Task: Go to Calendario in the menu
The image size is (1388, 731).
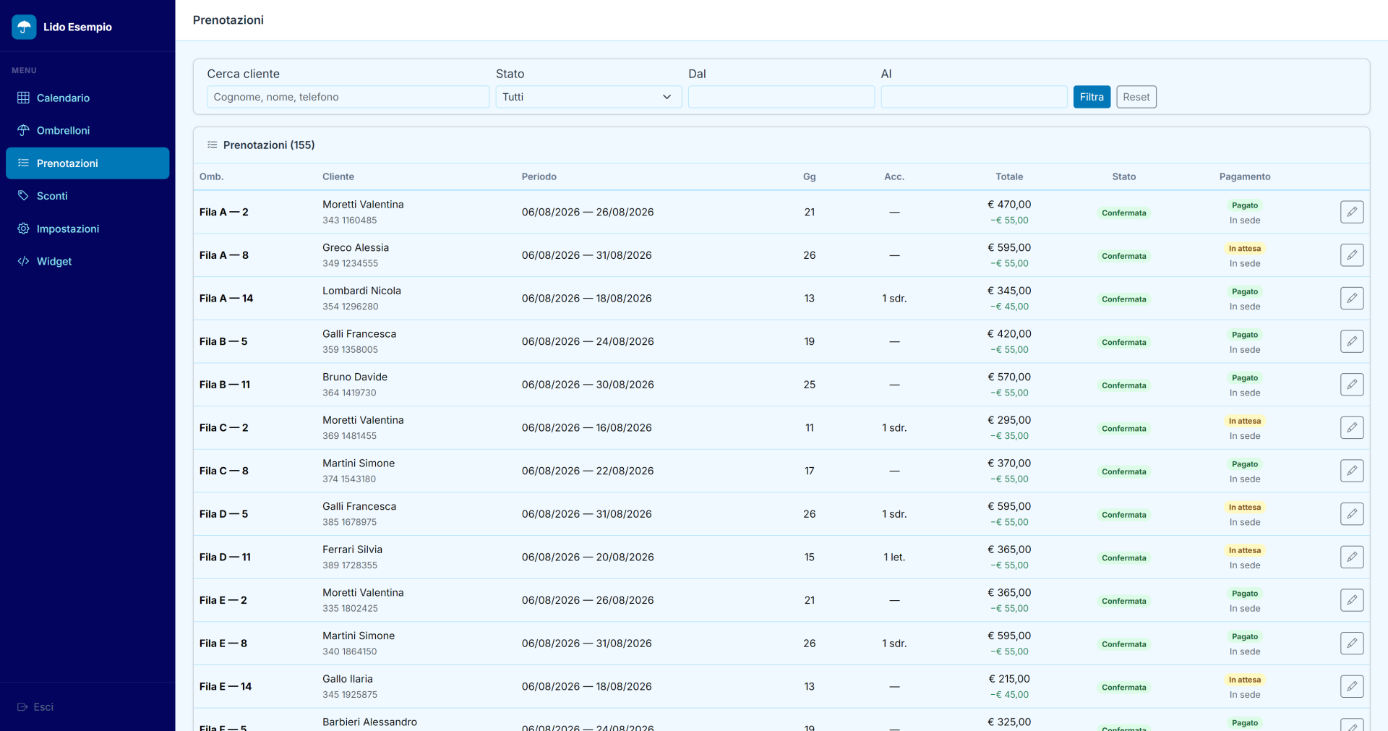Action: pyautogui.click(x=87, y=98)
